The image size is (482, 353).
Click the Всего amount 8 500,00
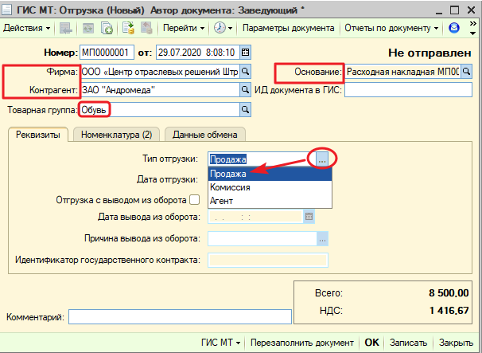[x=449, y=293]
